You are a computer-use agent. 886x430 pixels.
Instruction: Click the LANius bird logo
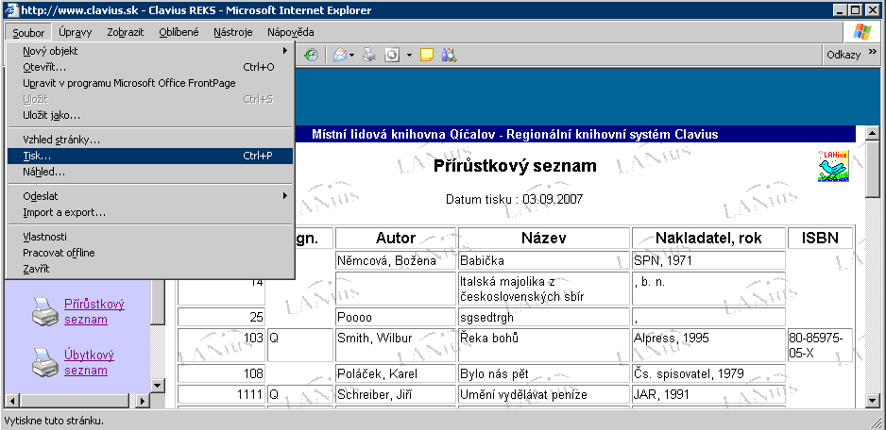coord(833,165)
